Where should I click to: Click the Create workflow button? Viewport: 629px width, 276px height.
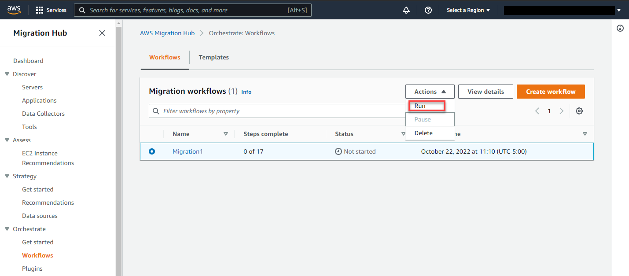tap(551, 92)
